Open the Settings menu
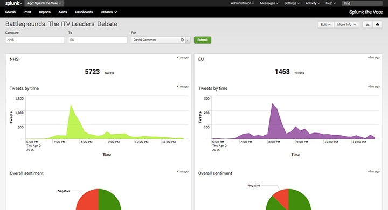This screenshot has width=388, height=210. coord(292,3)
